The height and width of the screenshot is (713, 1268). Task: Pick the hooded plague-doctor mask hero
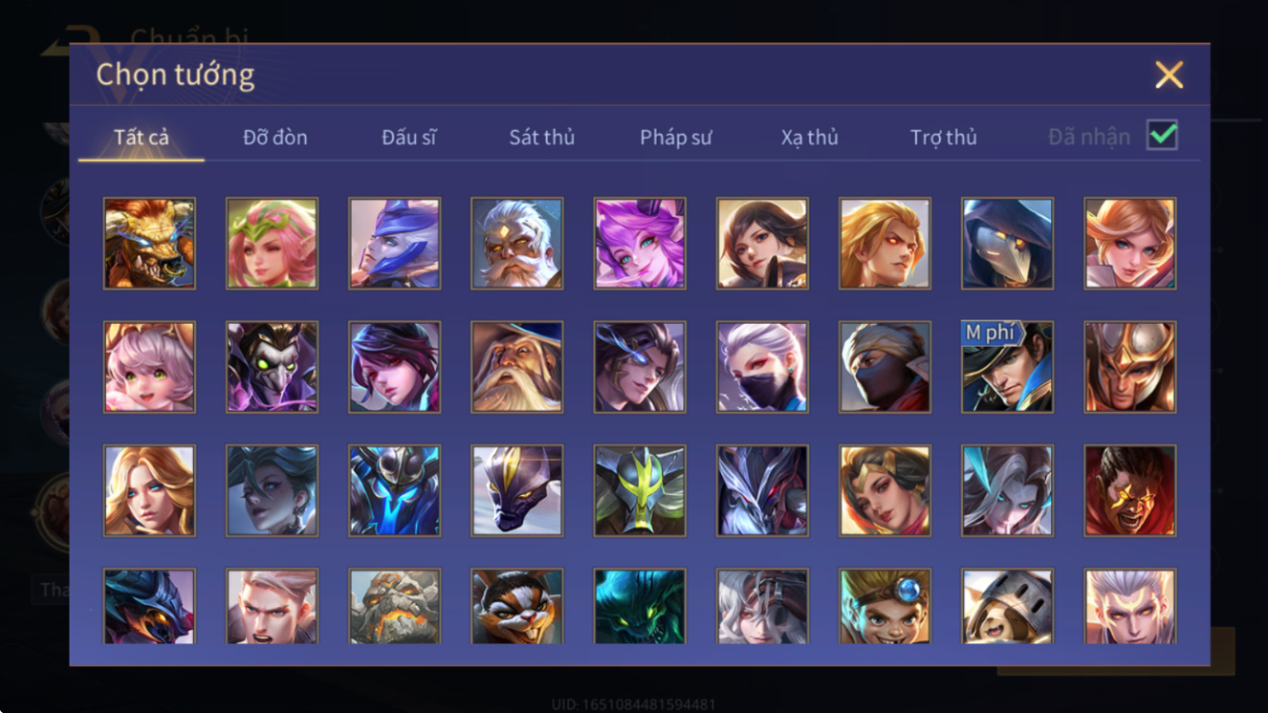tap(1007, 243)
